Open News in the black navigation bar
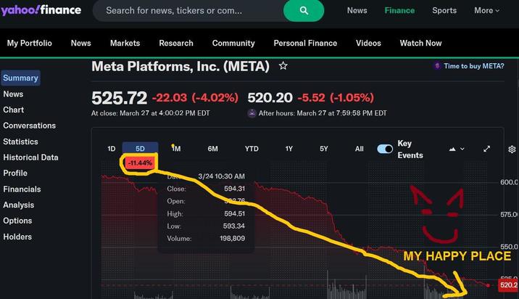The image size is (519, 299). [x=80, y=43]
